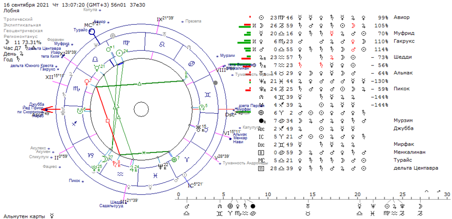This screenshot has height=219, width=452.
Task: Click the Neptune glyph on the bottom degree scale
Action: click(x=373, y=206)
